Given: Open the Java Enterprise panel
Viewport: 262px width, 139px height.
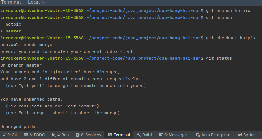Looking at the screenshot, I should click(x=213, y=135).
